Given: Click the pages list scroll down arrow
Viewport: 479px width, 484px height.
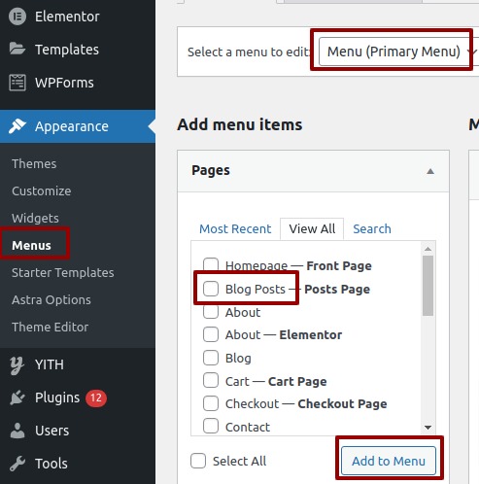Looking at the screenshot, I should 428,428.
